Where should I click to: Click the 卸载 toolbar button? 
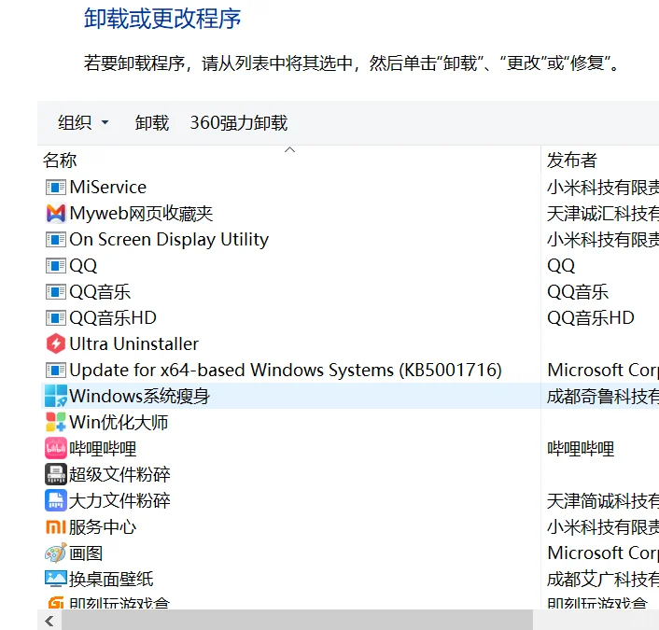(152, 122)
